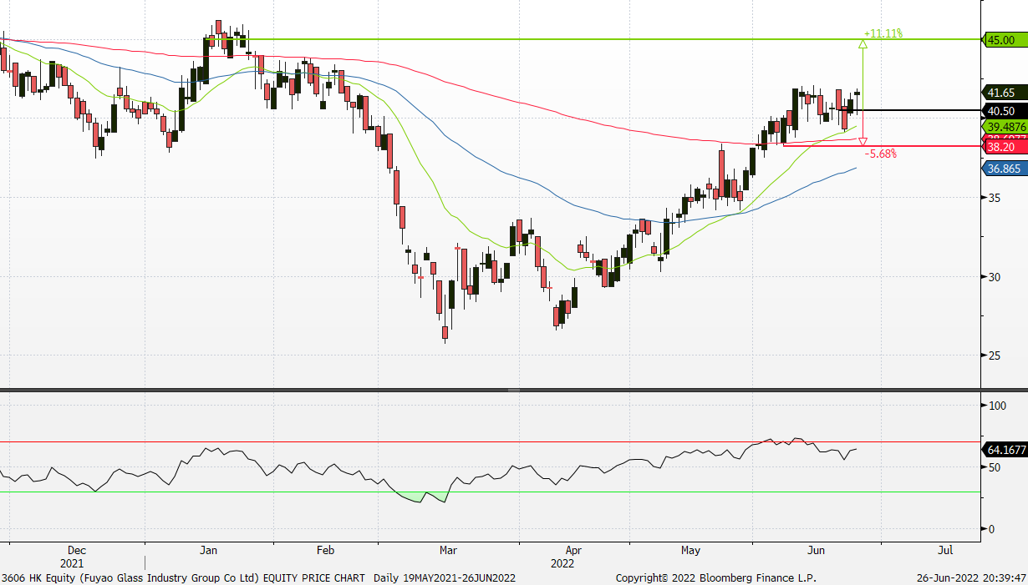Screen dimensions: 1028x585
Task: Click the 64.1677 RSI value label
Action: pos(1005,450)
